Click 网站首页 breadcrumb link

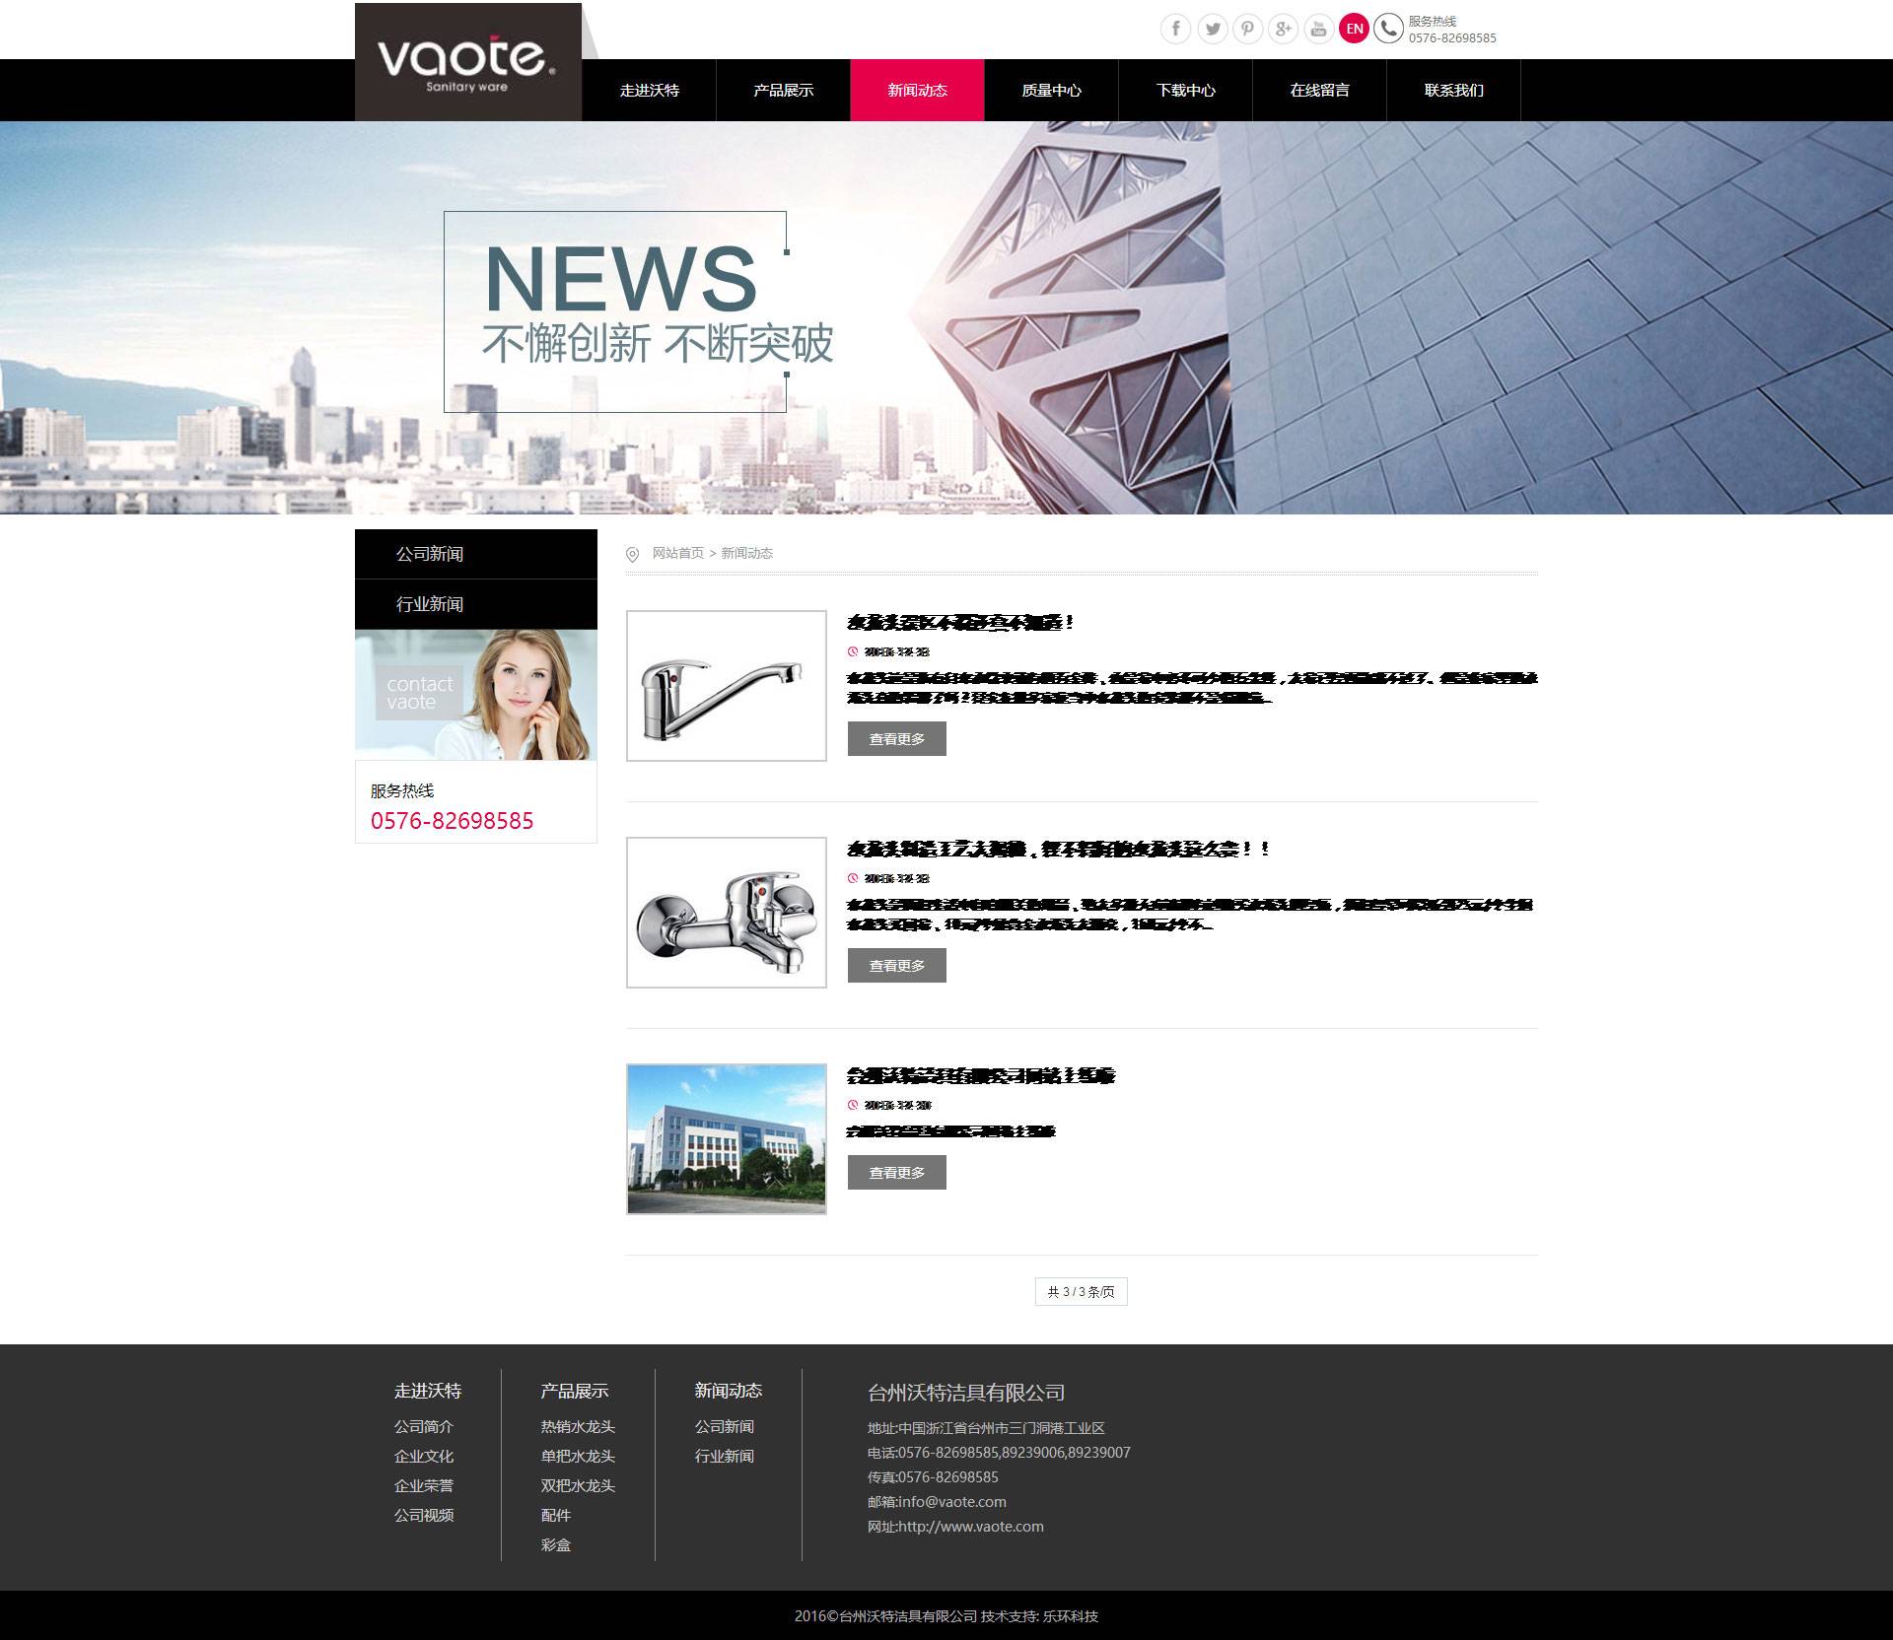click(677, 554)
